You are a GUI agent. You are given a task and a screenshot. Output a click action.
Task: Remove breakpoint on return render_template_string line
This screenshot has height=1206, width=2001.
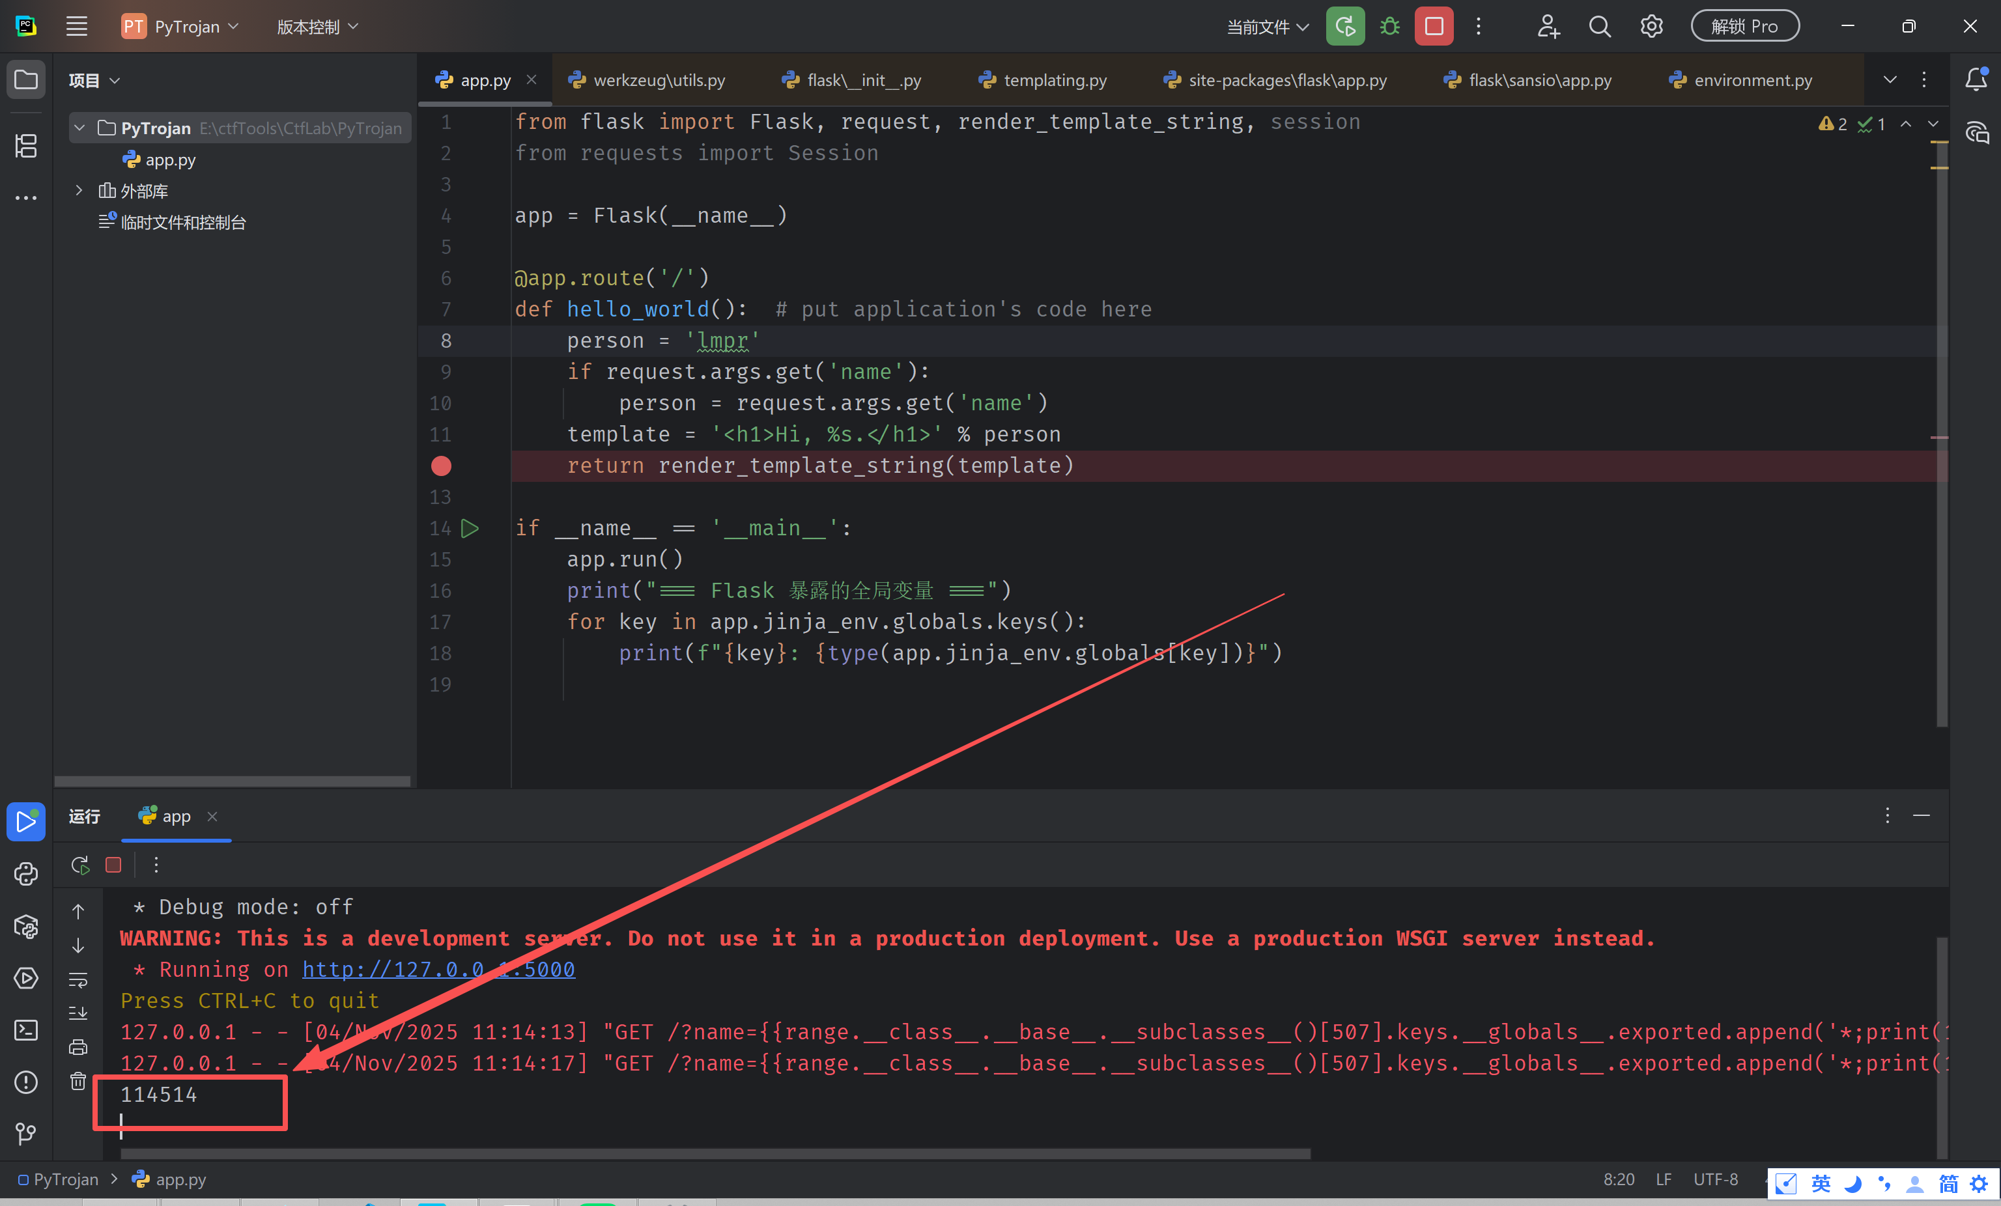441,466
